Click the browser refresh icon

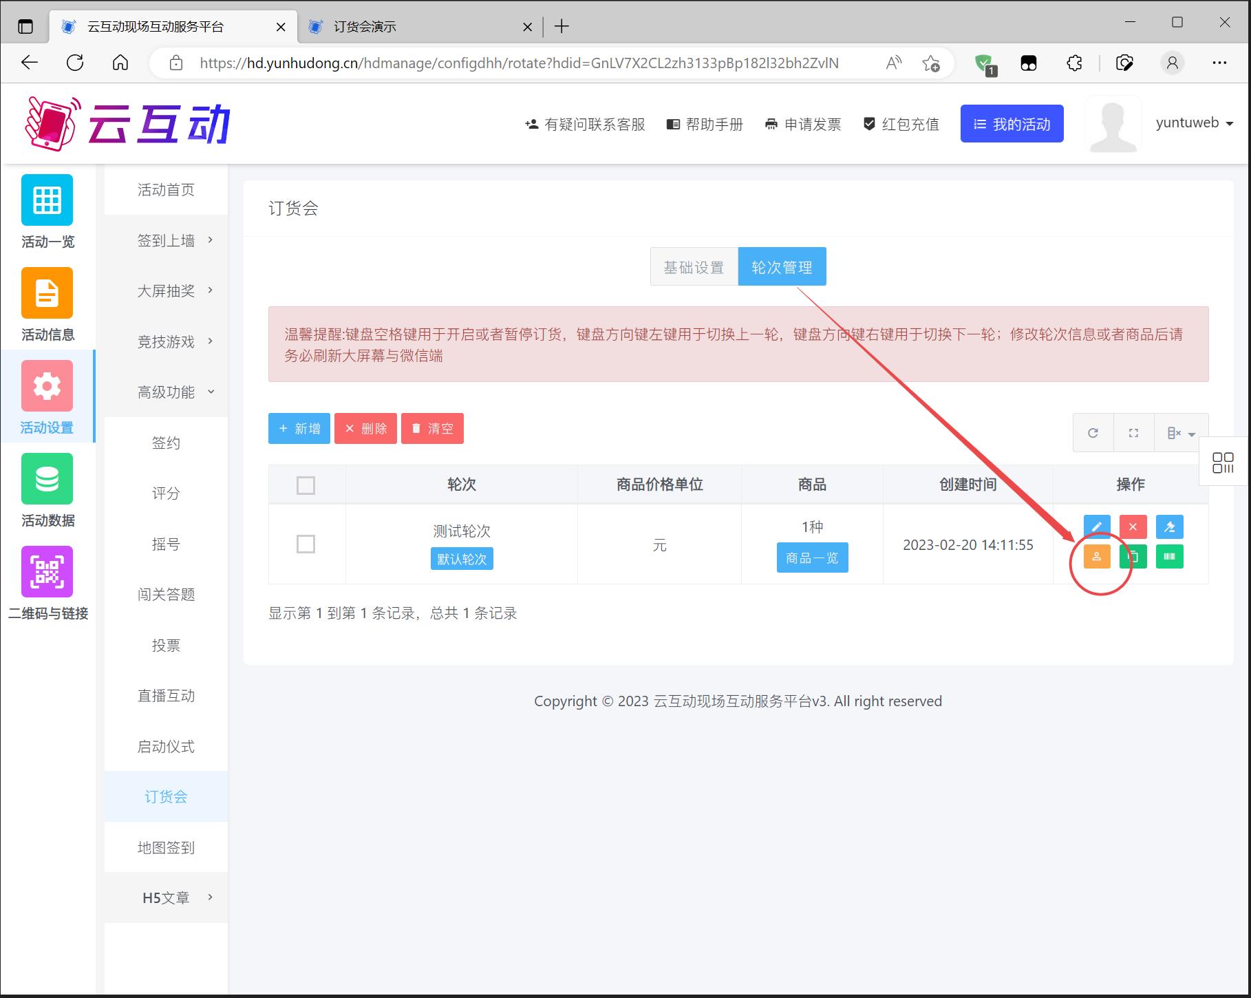[x=75, y=63]
